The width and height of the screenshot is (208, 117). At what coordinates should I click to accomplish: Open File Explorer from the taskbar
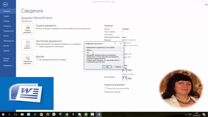(22, 114)
